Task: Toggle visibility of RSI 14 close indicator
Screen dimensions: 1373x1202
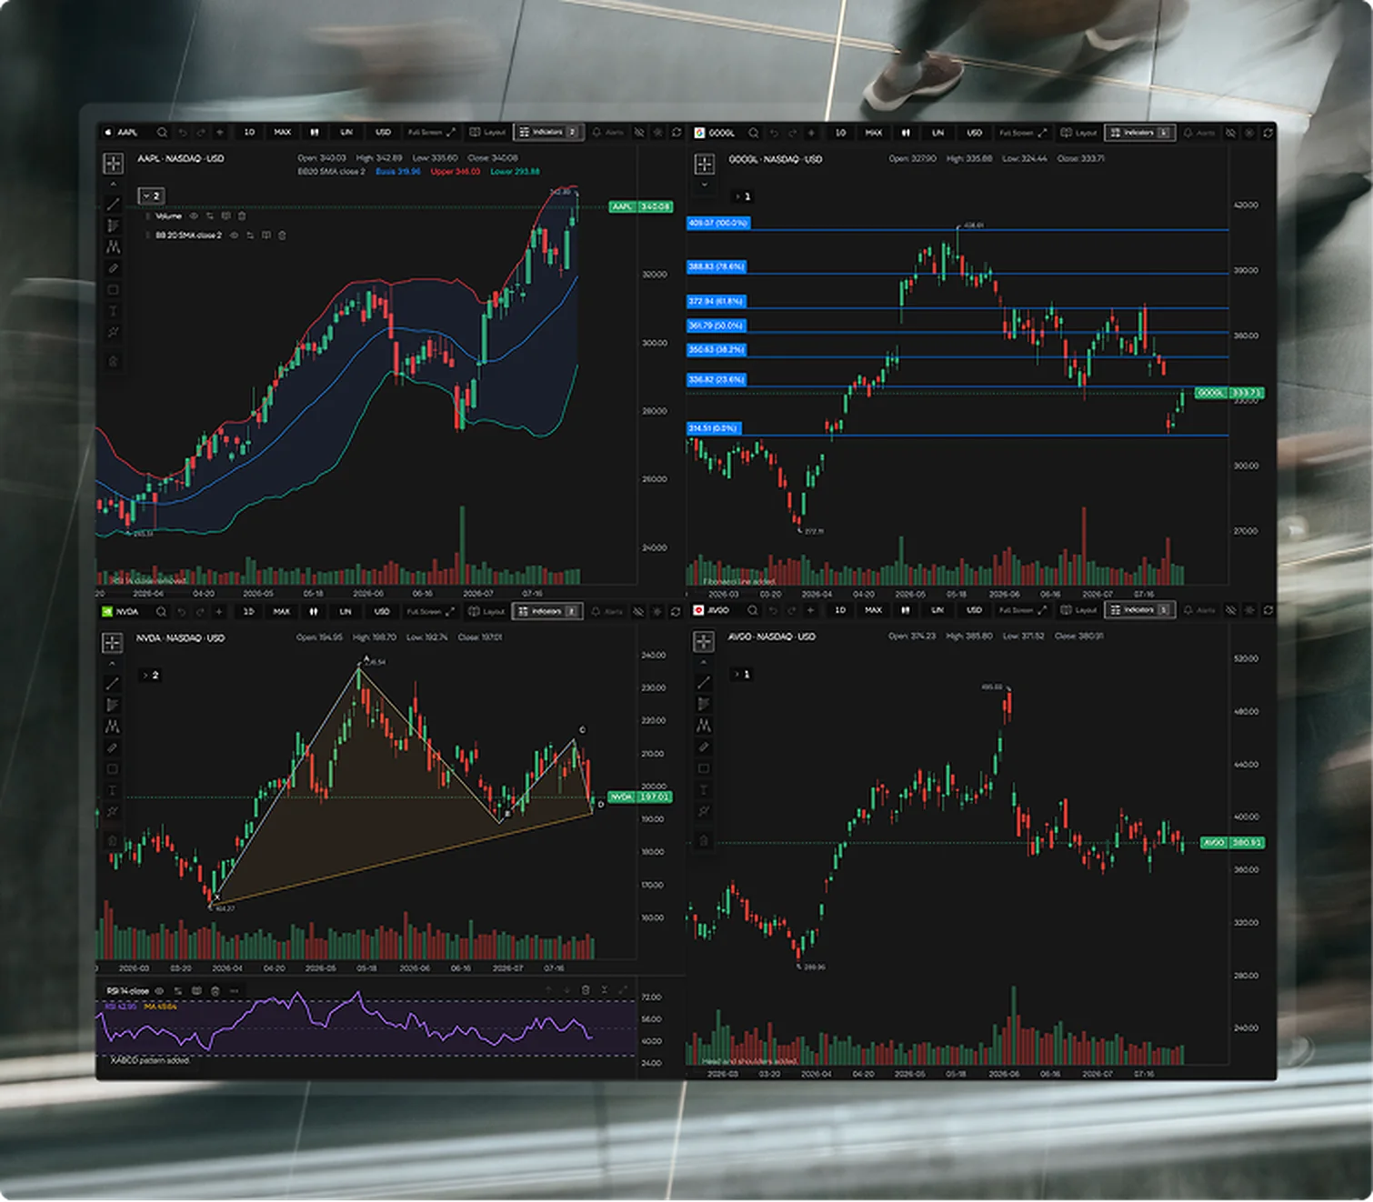Action: pos(159,990)
